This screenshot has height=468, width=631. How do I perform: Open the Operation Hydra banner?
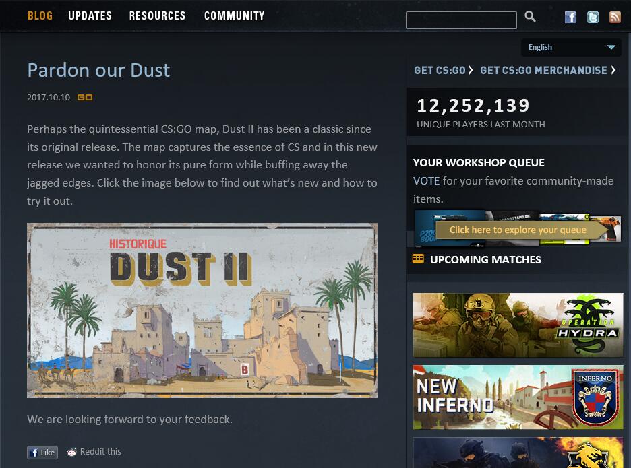(x=518, y=325)
